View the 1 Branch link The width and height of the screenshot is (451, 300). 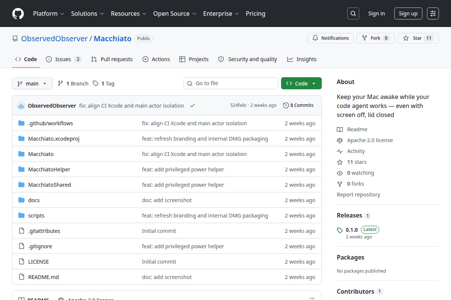tap(73, 83)
